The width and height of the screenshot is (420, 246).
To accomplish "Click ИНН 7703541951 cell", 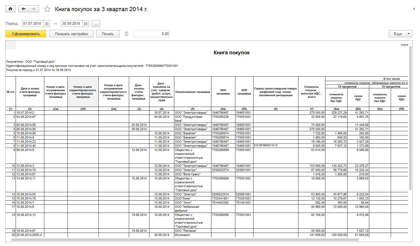I will coord(223,198).
